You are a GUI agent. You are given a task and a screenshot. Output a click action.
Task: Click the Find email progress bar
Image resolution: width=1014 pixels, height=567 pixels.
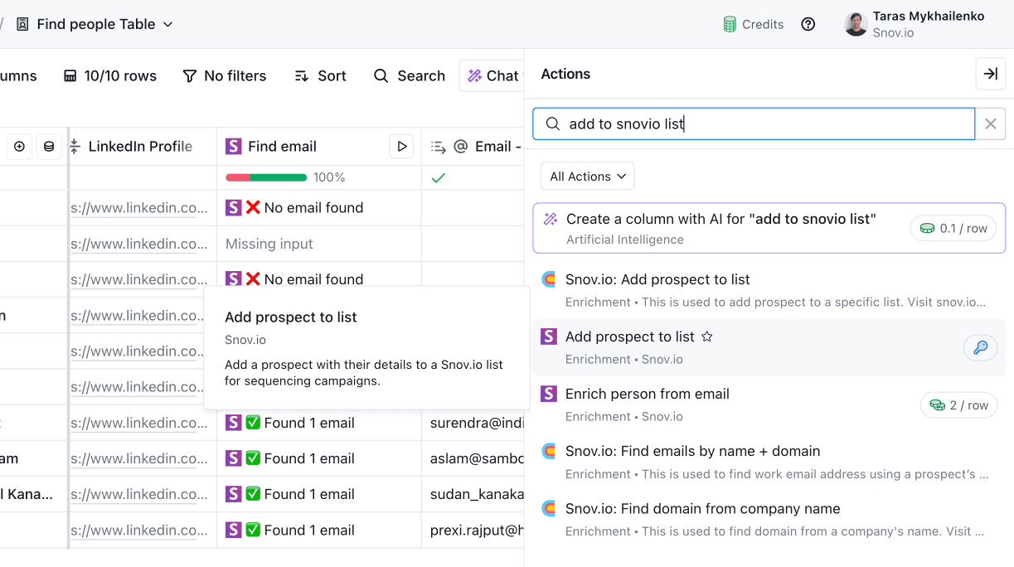266,177
